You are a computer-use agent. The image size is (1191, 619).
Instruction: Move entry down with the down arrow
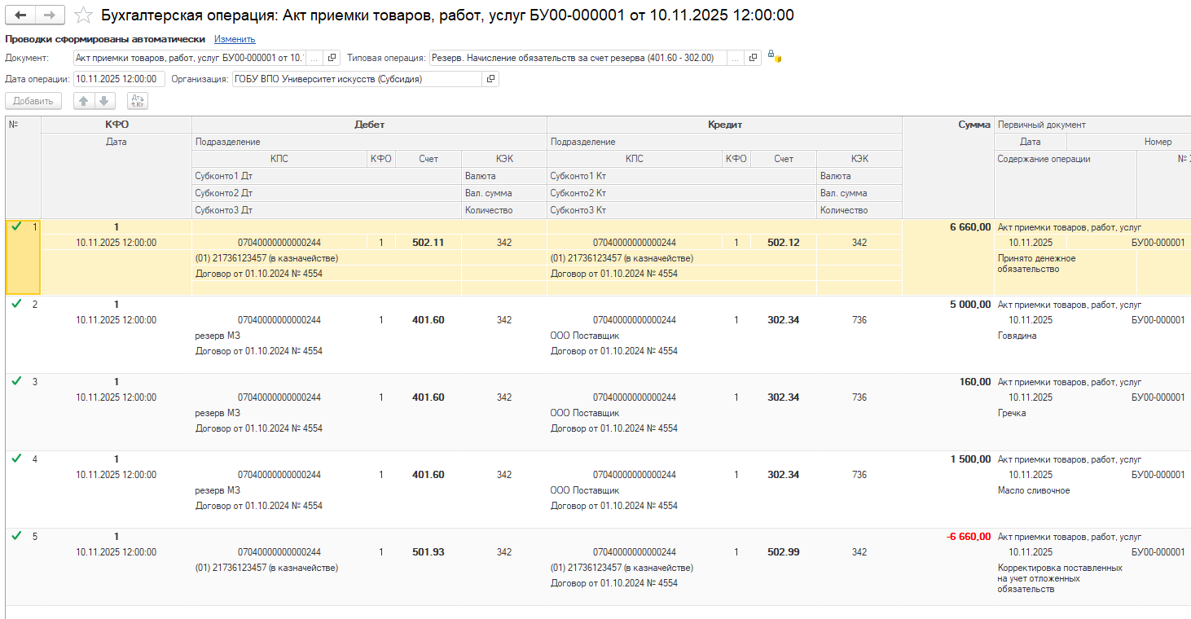pos(104,101)
